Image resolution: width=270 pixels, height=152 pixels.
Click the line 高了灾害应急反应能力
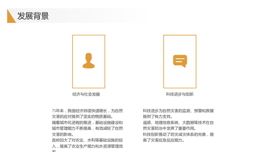(x=164, y=140)
